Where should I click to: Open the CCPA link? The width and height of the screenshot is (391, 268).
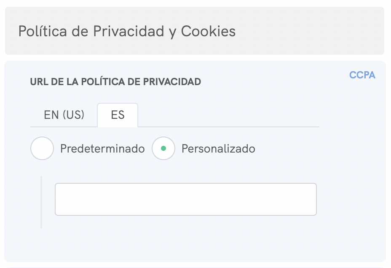[x=362, y=75]
